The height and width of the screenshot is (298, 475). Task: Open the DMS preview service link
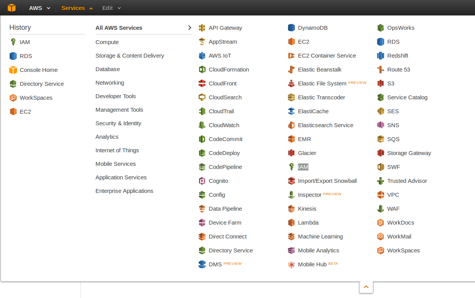pyautogui.click(x=215, y=264)
